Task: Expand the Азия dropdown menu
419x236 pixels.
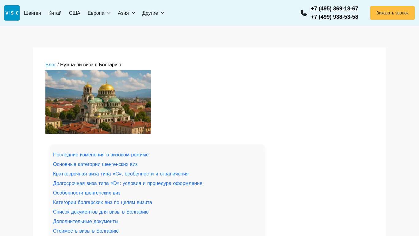Action: coord(126,13)
